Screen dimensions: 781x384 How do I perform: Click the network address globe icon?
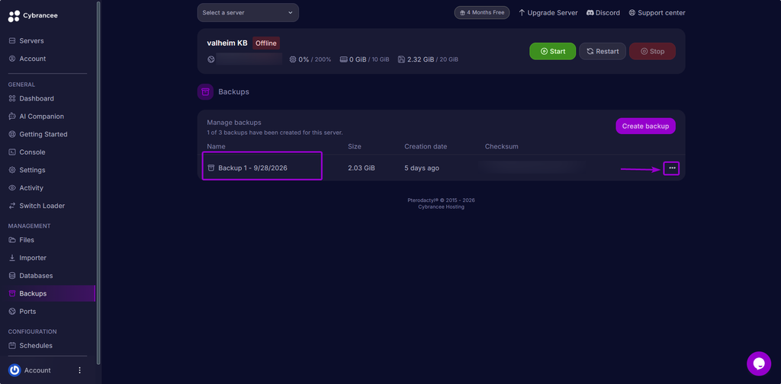point(211,59)
